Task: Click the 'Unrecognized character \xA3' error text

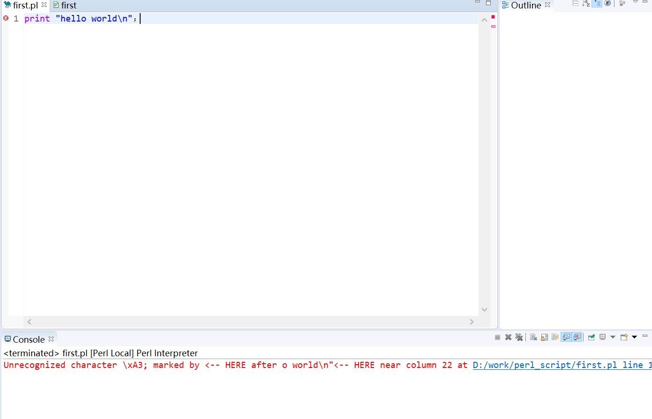Action: coord(75,365)
